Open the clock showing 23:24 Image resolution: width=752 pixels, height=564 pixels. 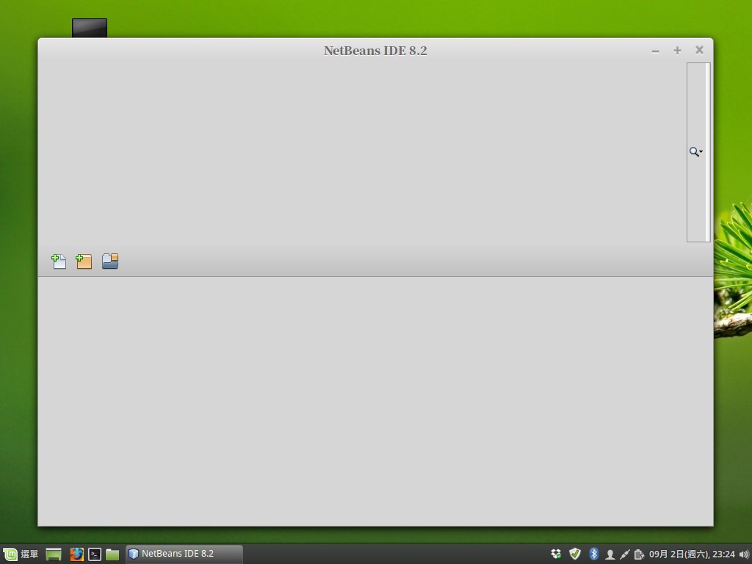(692, 554)
